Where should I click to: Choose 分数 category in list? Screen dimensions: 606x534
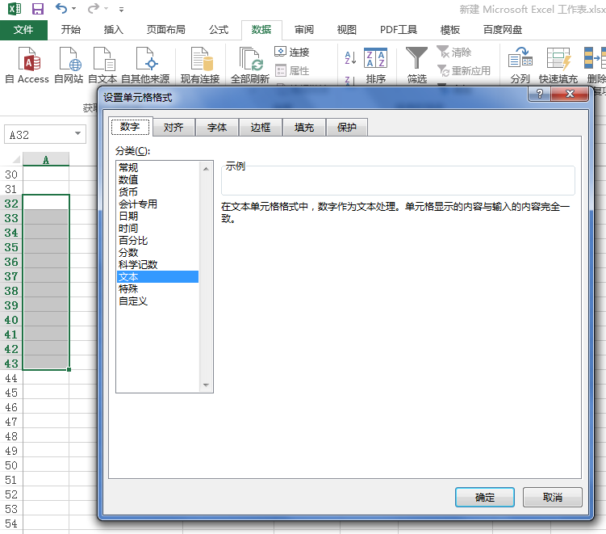coord(157,253)
